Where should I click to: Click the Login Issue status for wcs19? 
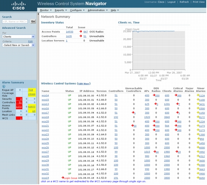70,178
